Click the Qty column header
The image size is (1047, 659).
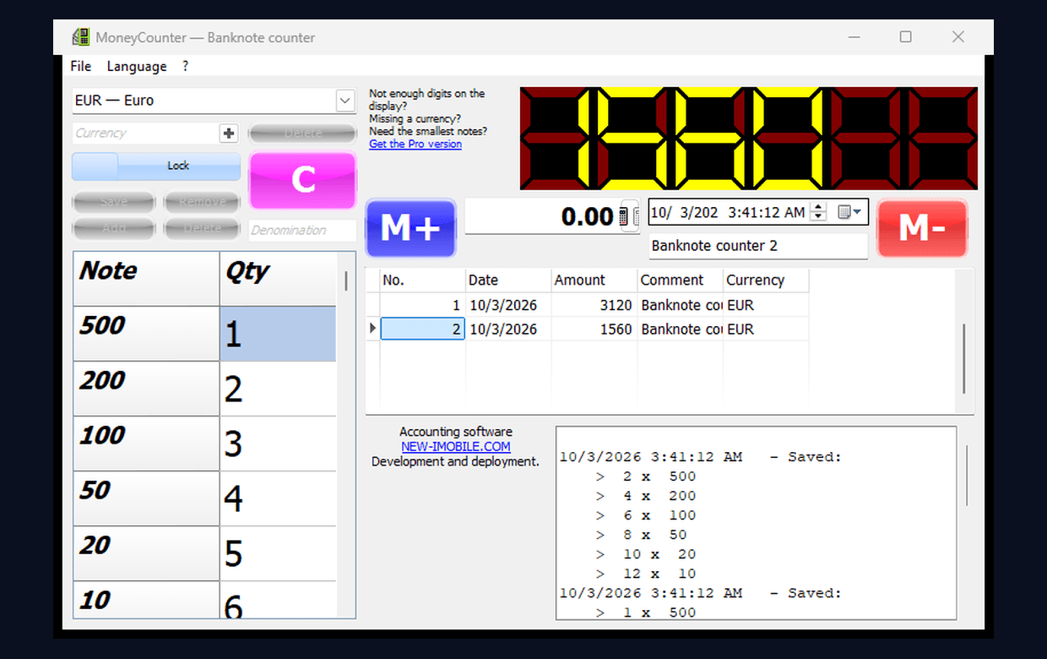pyautogui.click(x=278, y=278)
